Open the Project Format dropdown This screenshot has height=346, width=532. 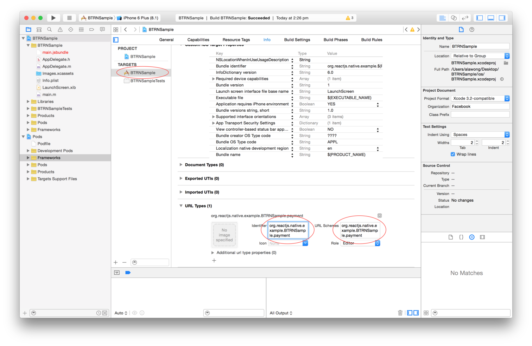480,98
